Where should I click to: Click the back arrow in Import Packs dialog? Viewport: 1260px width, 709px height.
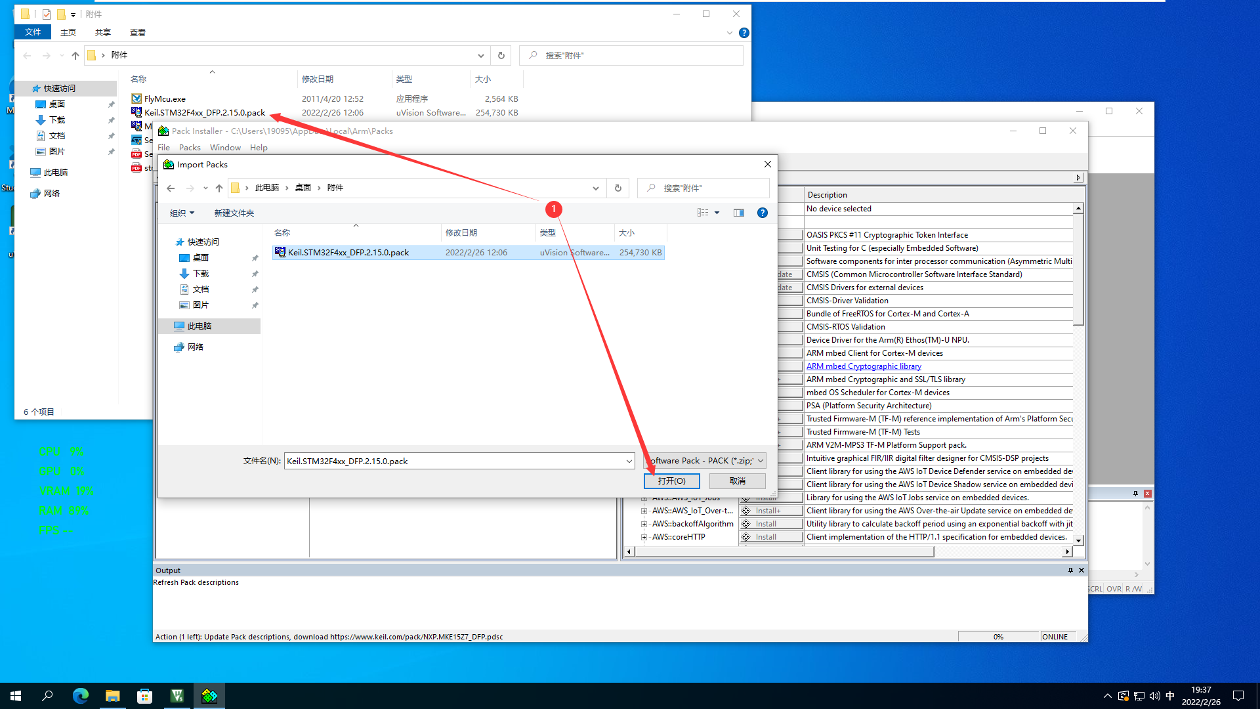click(x=171, y=188)
